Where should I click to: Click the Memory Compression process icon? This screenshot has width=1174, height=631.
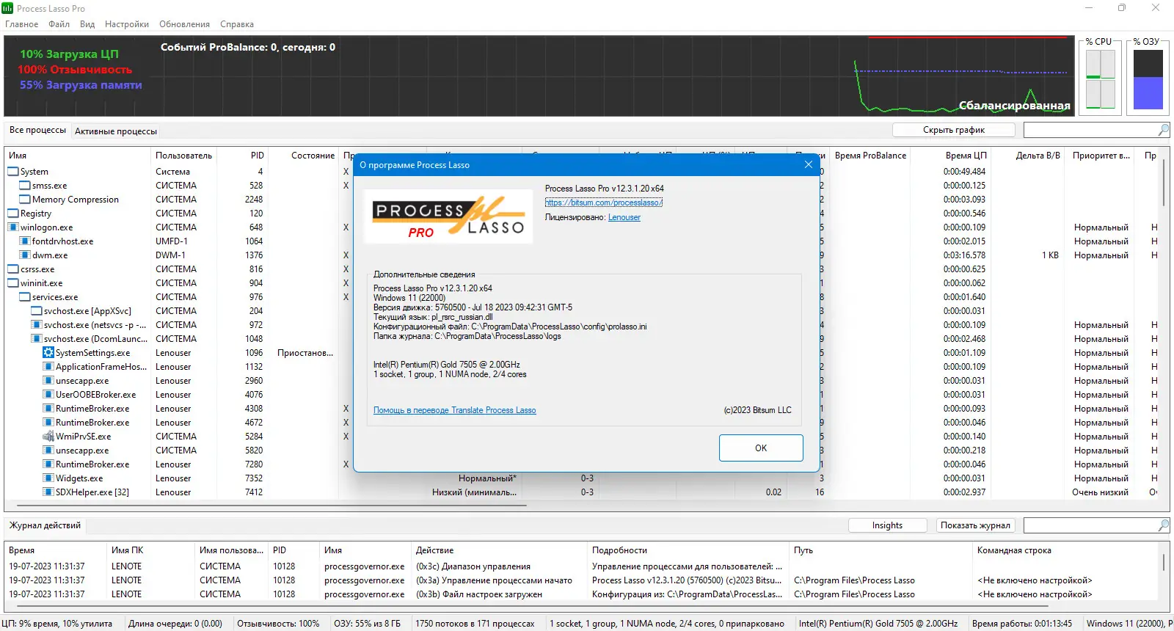[x=25, y=200]
